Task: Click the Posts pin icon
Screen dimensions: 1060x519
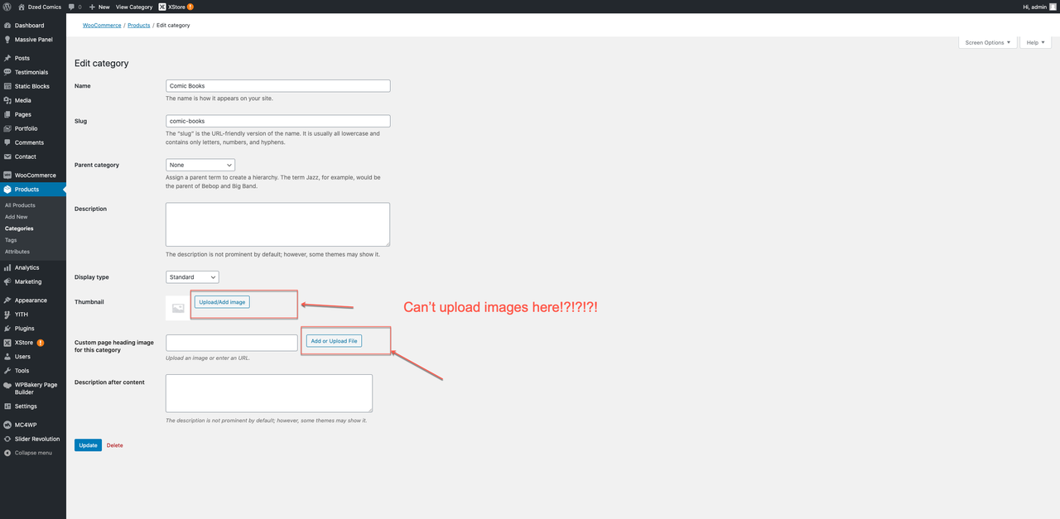Action: click(7, 58)
